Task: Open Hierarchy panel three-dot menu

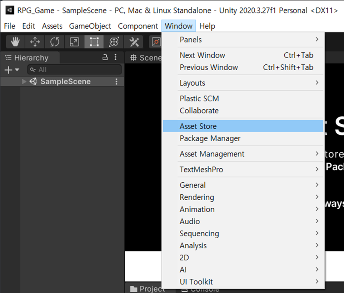Action: (x=115, y=57)
